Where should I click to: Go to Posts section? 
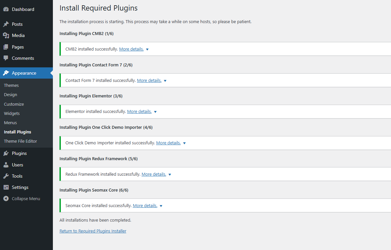tap(17, 24)
